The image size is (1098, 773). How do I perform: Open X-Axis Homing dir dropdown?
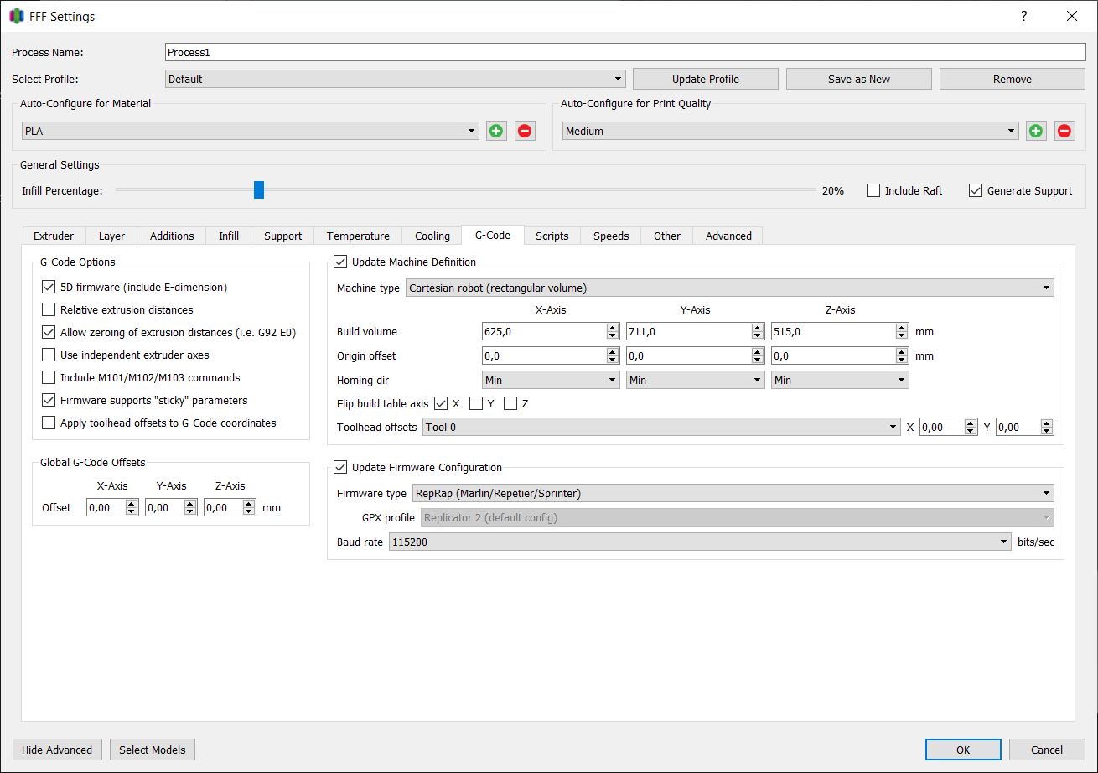[x=551, y=380]
